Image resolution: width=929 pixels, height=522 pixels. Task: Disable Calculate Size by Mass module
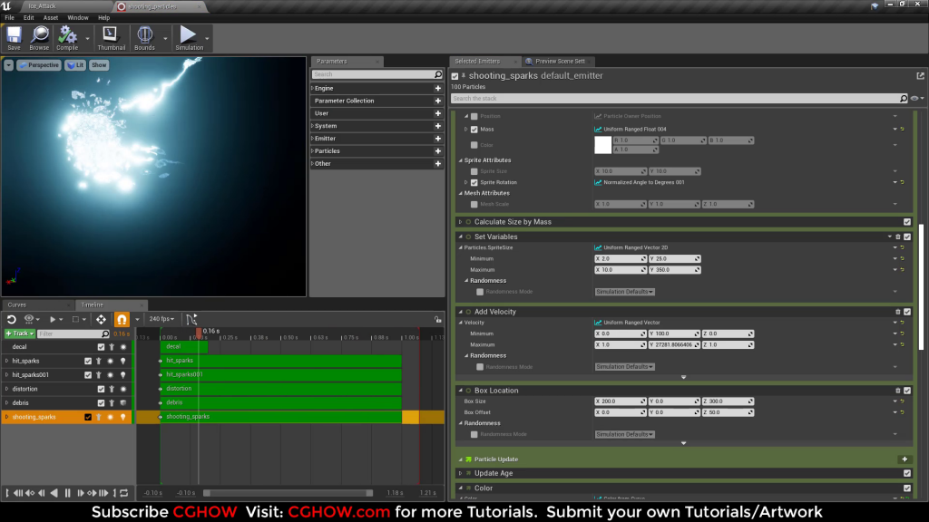click(907, 222)
